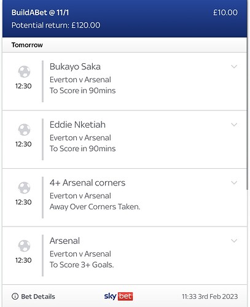Click Away Over Corners Taken text
250x307 pixels.
95,207
